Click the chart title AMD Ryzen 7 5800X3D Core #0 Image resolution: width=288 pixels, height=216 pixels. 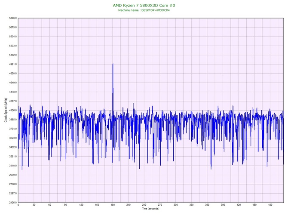(144, 5)
